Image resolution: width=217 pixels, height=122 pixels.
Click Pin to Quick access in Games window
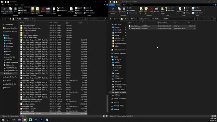pyautogui.click(x=4, y=11)
